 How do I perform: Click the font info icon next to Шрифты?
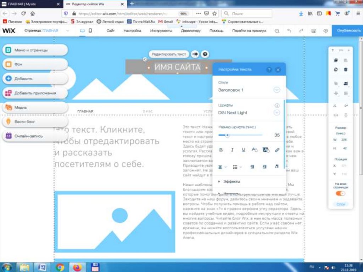tap(277, 105)
